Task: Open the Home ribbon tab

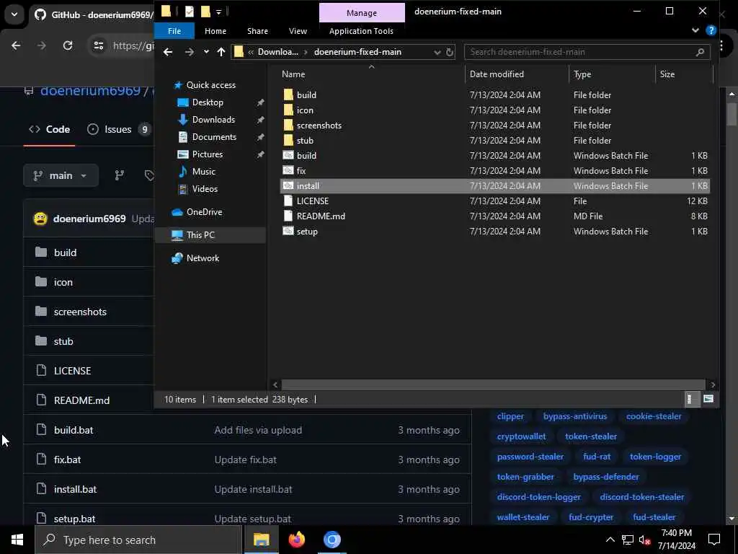Action: coord(215,31)
